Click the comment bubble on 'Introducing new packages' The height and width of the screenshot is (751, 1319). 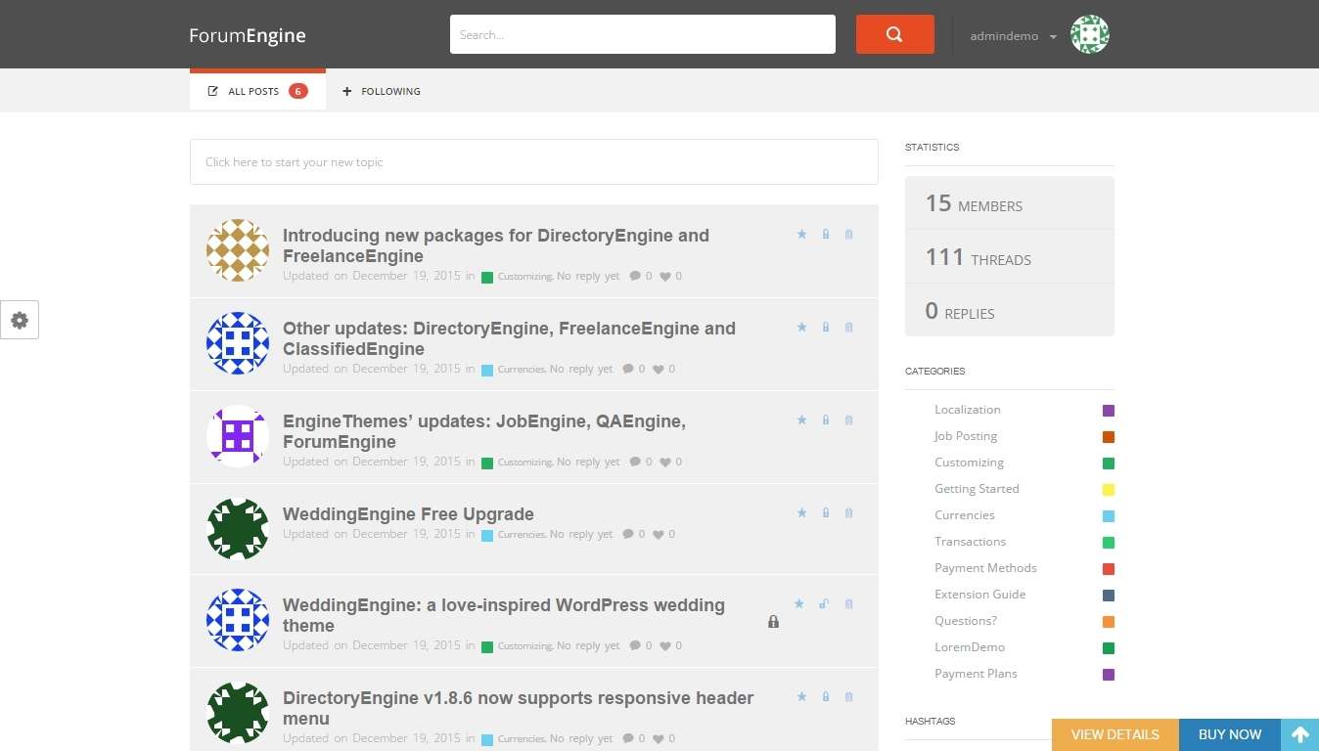coord(635,277)
